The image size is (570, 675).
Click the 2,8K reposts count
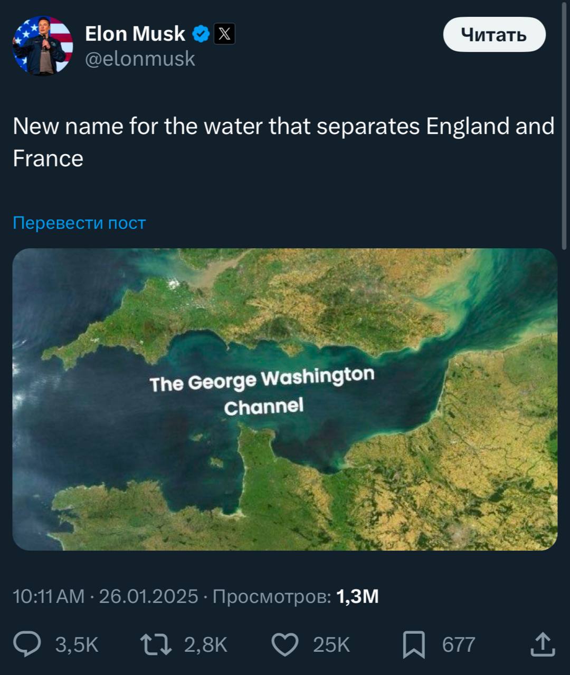click(206, 645)
